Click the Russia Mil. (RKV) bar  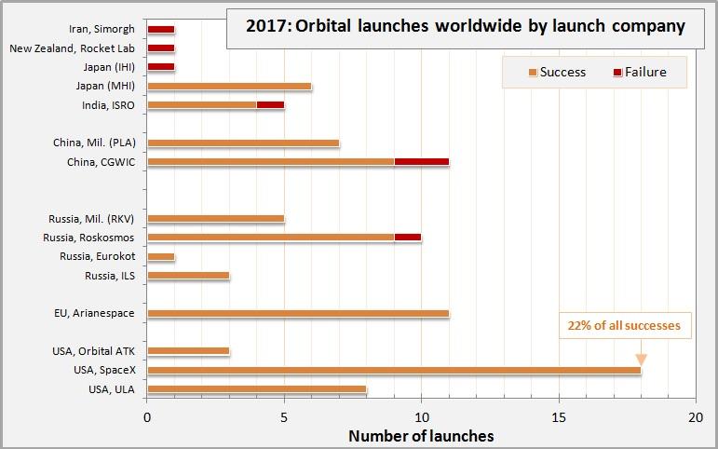coord(216,219)
